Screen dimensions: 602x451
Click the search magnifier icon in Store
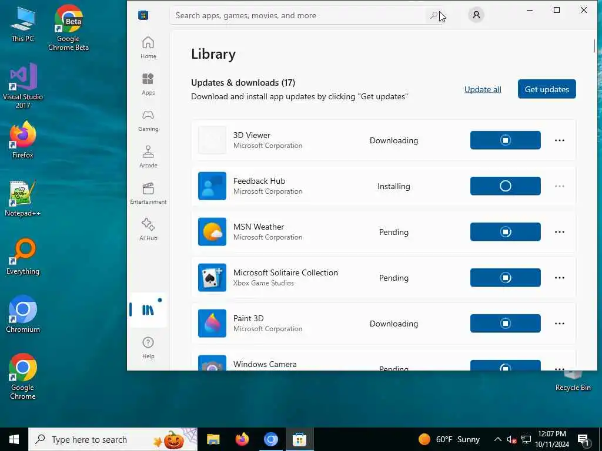tap(434, 15)
